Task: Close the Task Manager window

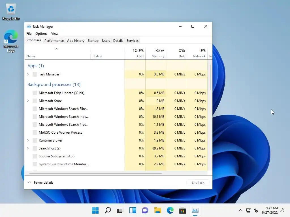Action: [206, 26]
